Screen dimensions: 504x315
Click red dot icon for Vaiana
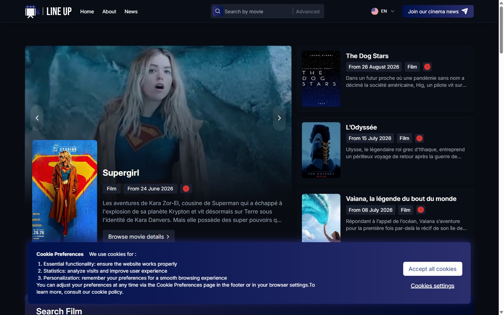click(x=421, y=210)
